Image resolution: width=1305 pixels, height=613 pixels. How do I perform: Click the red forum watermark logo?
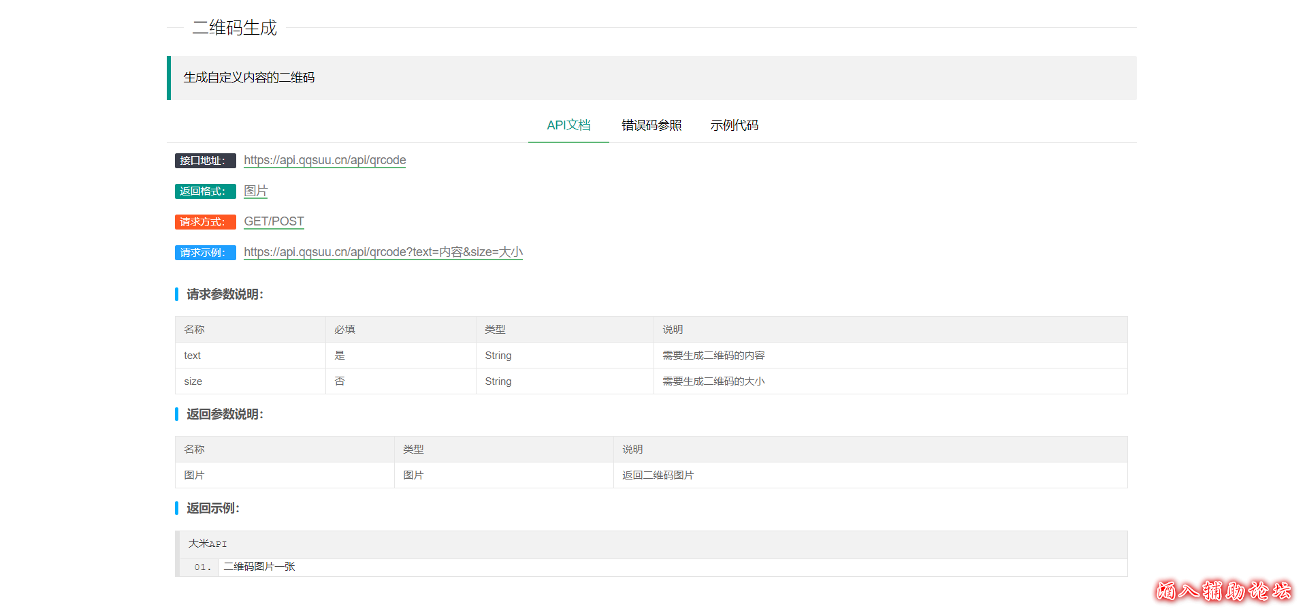(x=1223, y=590)
